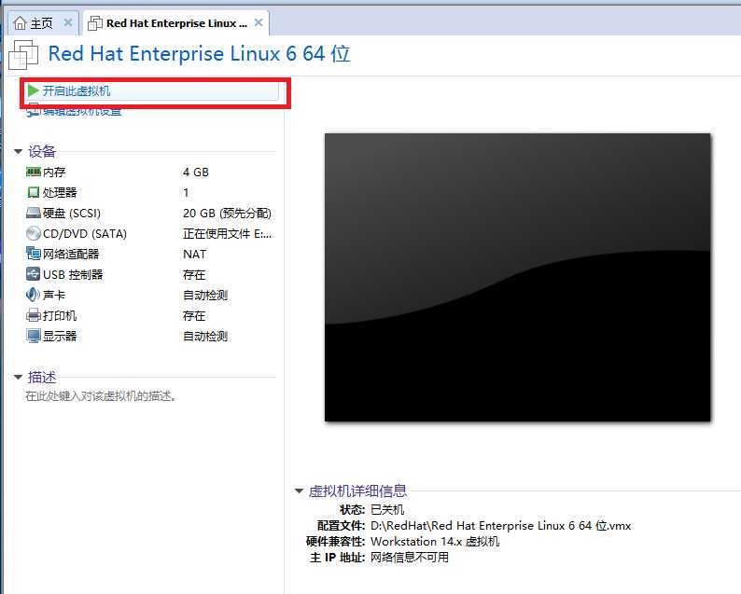The image size is (741, 594).
Task: Click the black VM screen preview thumbnail
Action: click(517, 277)
